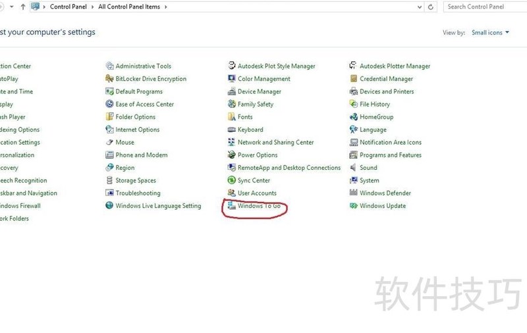This screenshot has width=527, height=333.
Task: Open the Device Manager icon
Action: [x=232, y=91]
